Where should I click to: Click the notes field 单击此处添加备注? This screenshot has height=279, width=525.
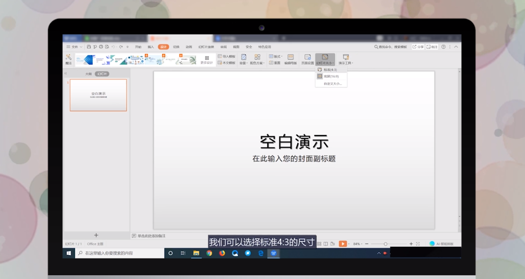[151, 236]
